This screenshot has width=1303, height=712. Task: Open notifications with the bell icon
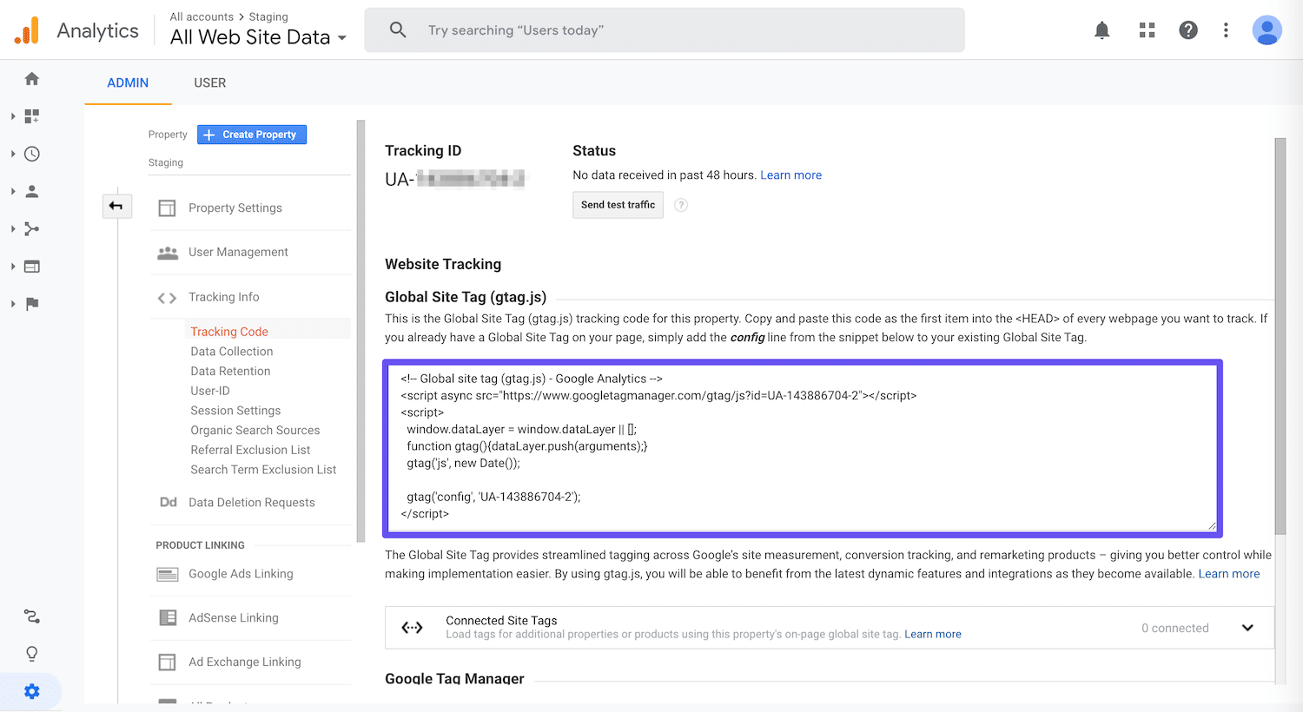tap(1101, 30)
